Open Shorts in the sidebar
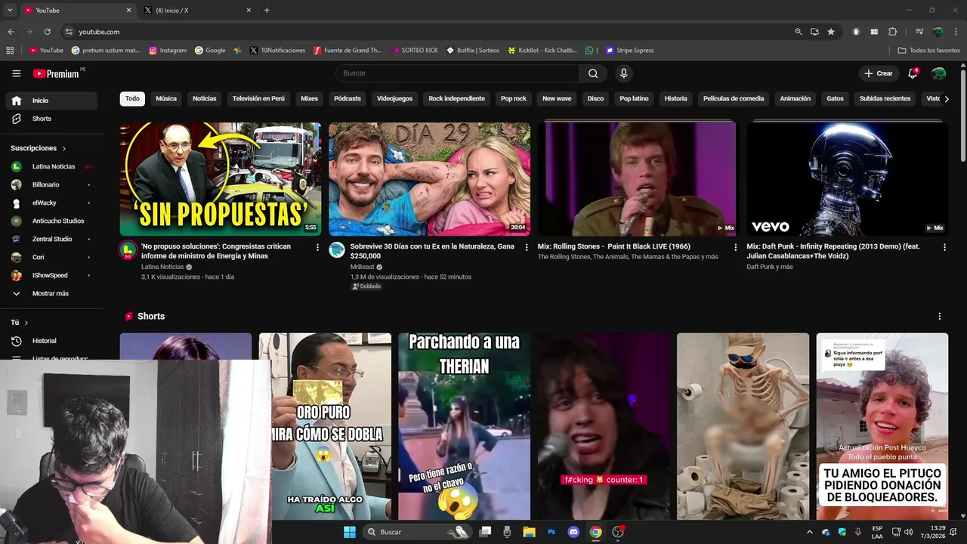 pyautogui.click(x=51, y=119)
